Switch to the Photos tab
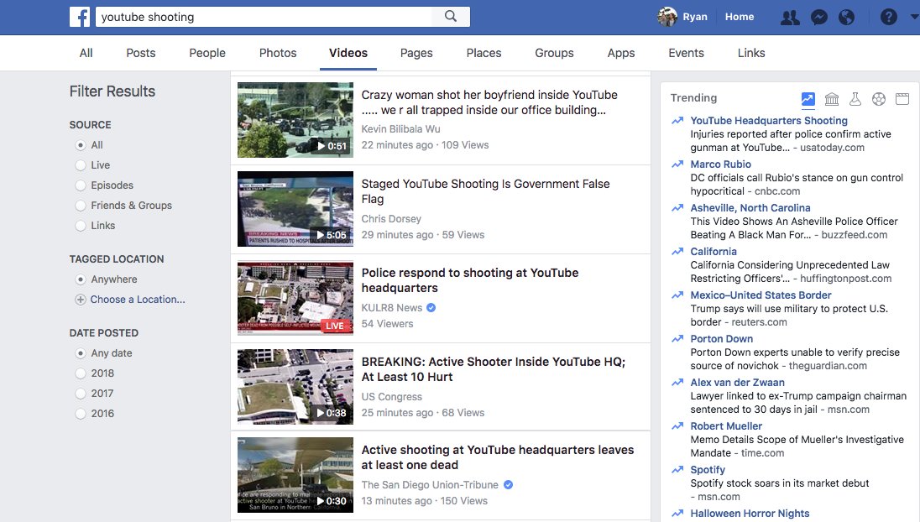 point(278,53)
